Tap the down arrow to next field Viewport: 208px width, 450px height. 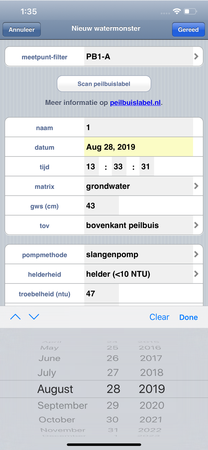(34, 317)
